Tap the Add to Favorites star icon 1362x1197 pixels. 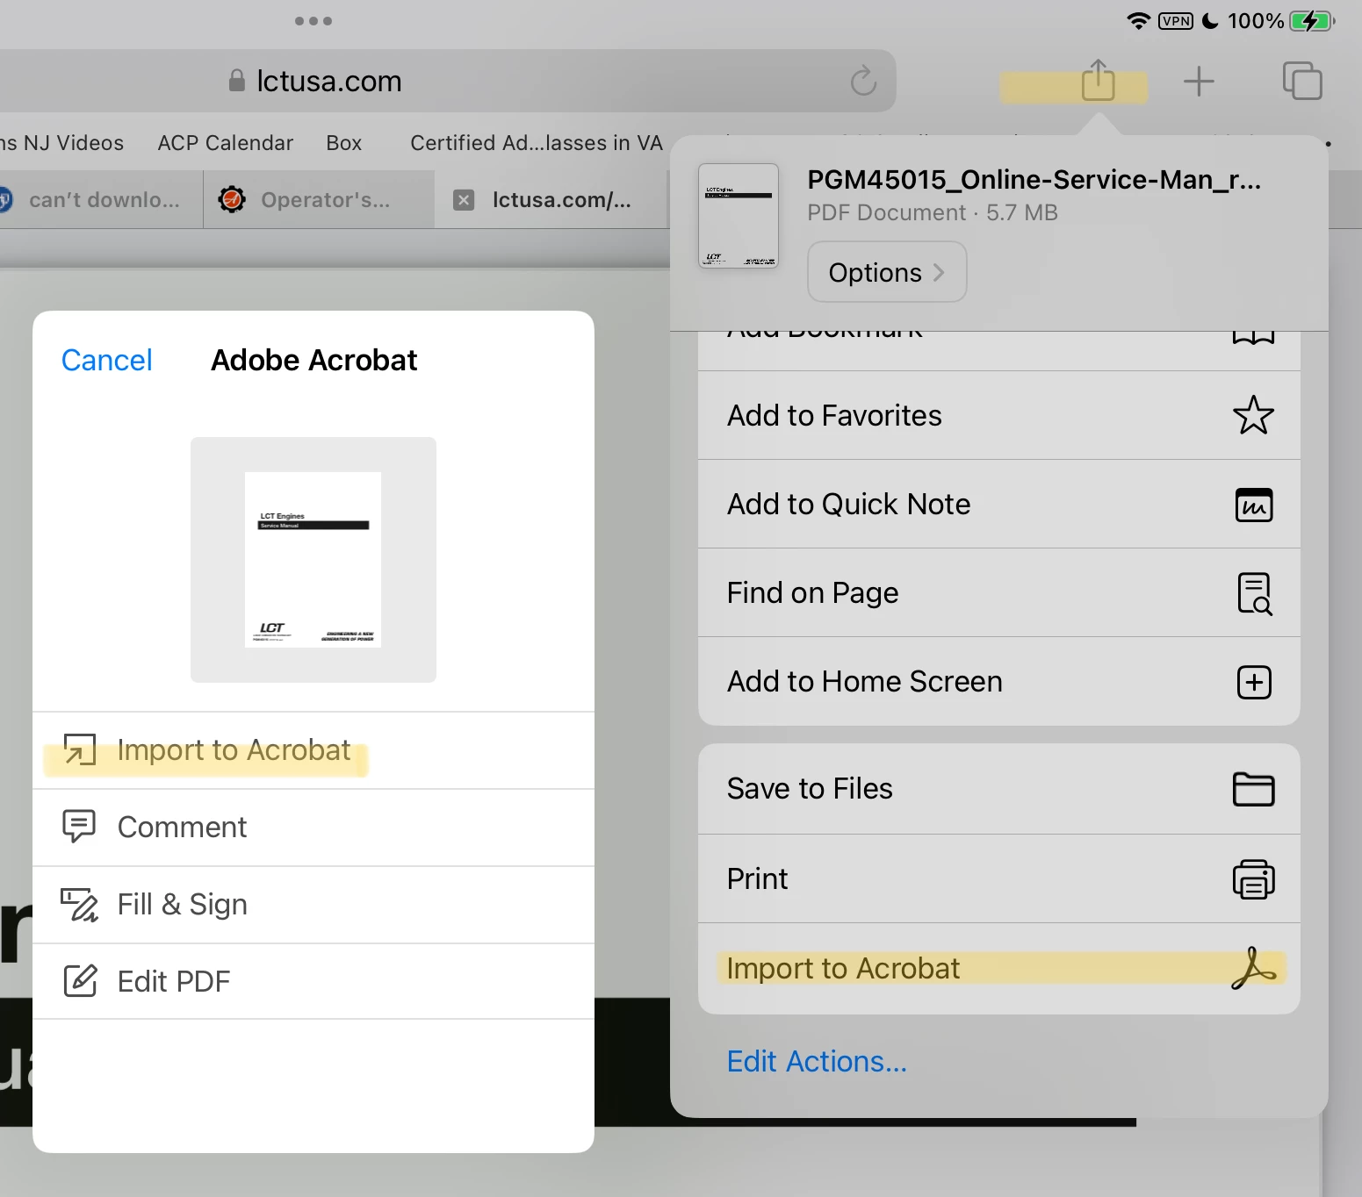(x=1253, y=415)
